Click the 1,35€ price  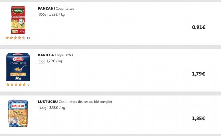tap(199, 118)
